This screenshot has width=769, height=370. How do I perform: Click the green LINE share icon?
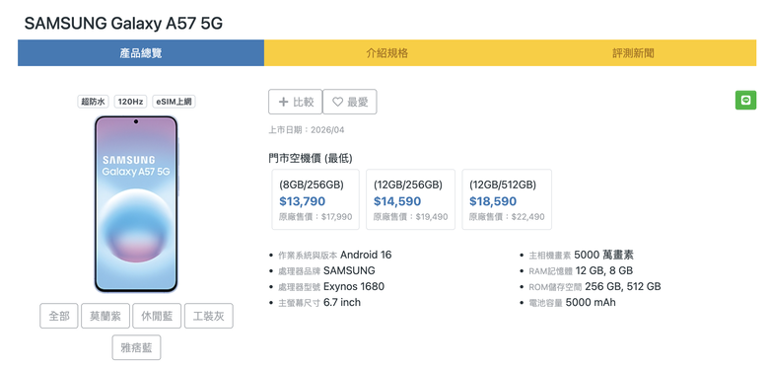click(745, 100)
